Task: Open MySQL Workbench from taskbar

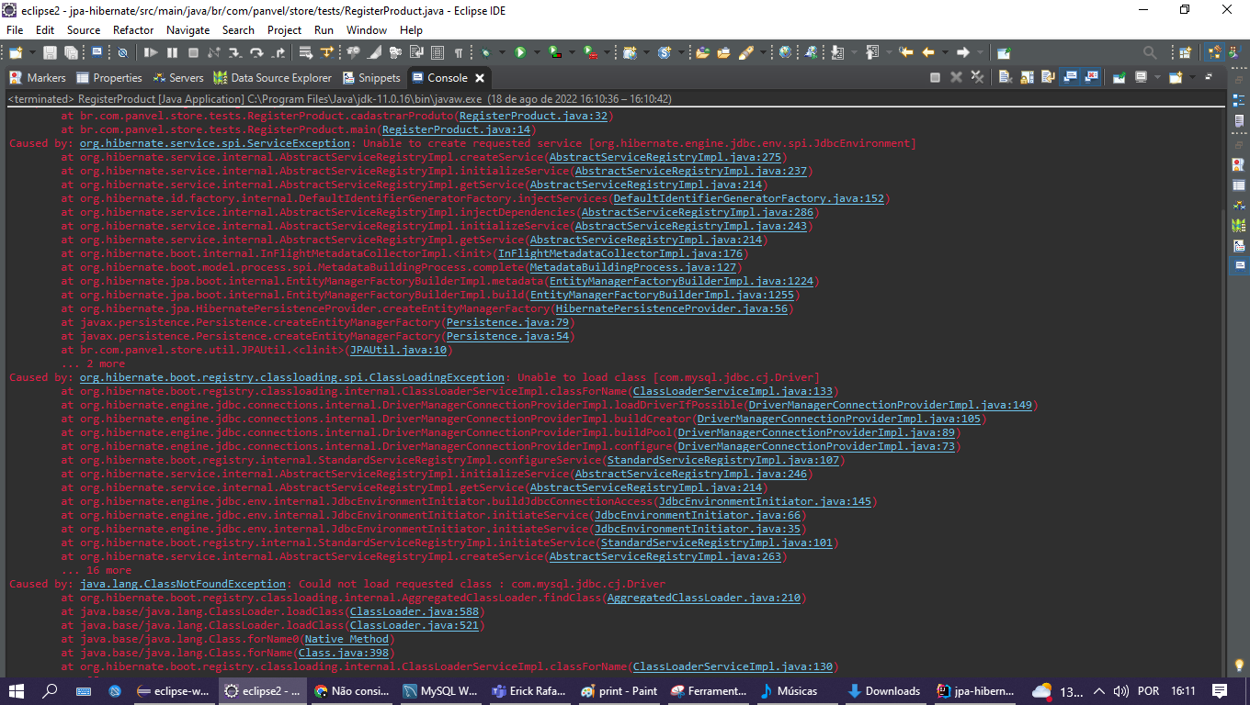Action: pos(439,691)
